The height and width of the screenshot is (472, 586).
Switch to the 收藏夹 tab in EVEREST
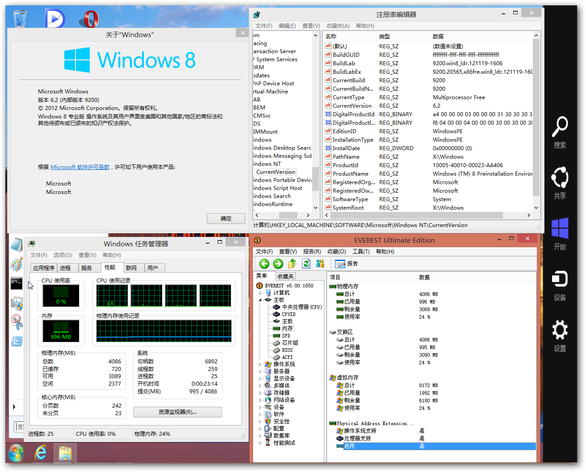pyautogui.click(x=285, y=276)
